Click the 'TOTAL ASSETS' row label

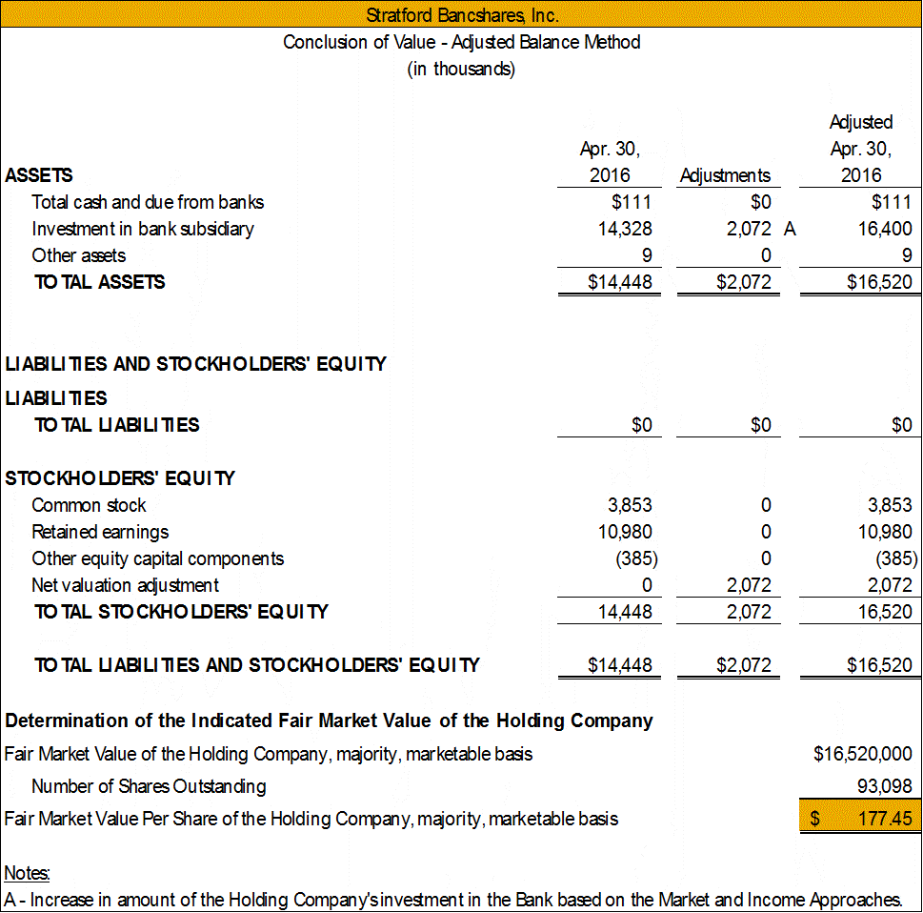pyautogui.click(x=99, y=282)
